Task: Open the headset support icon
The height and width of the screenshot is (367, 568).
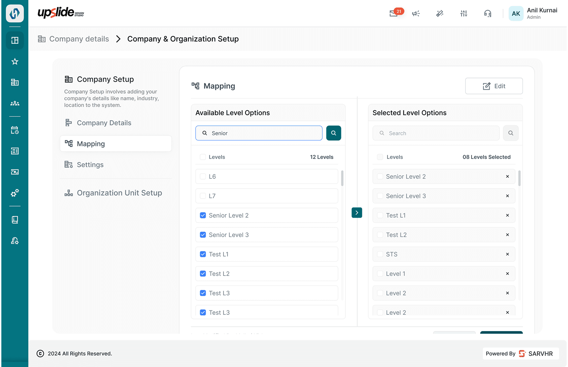Action: (487, 13)
